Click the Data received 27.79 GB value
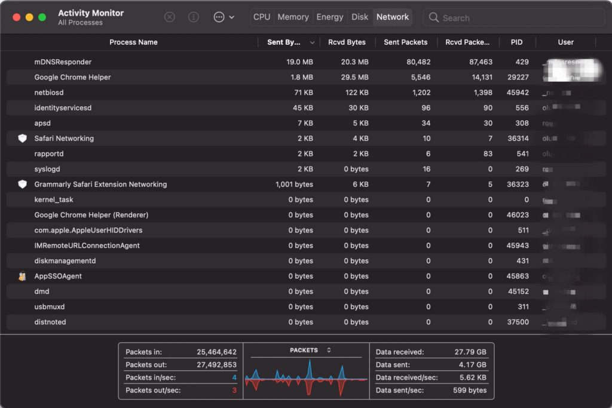 pyautogui.click(x=470, y=352)
